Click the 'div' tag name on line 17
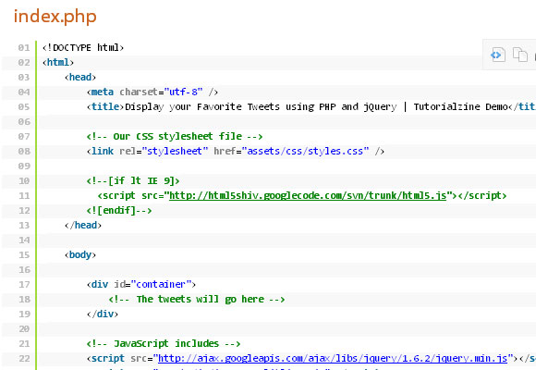Screen dimensions: 536x370 pos(100,284)
